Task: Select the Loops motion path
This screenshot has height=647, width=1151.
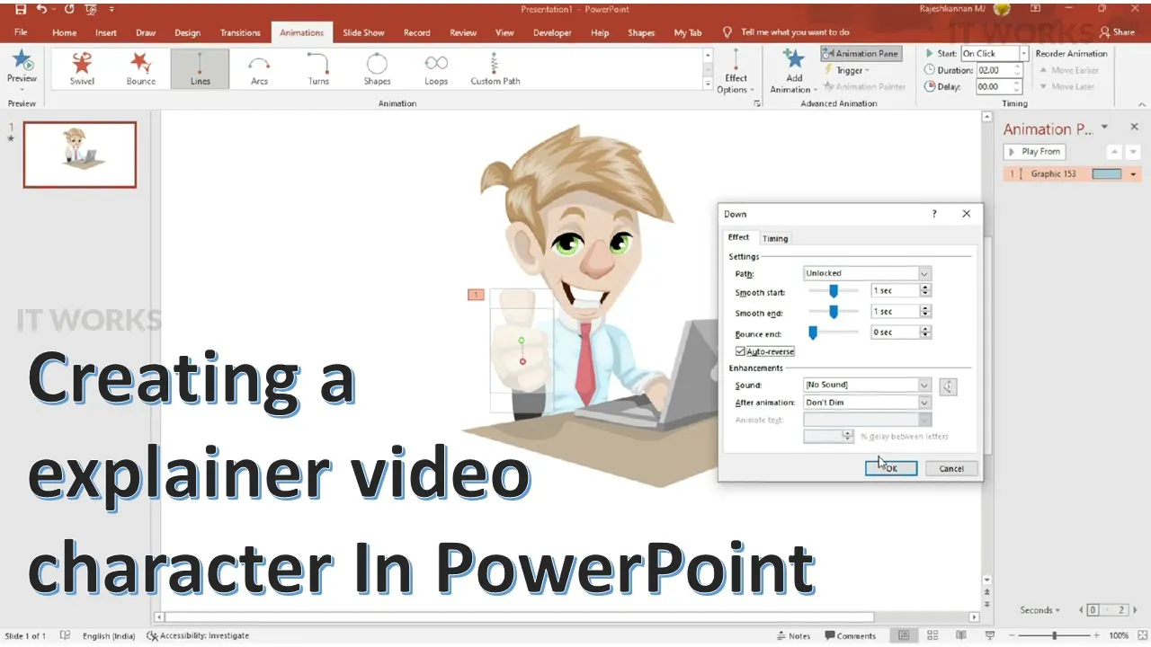Action: pos(436,68)
